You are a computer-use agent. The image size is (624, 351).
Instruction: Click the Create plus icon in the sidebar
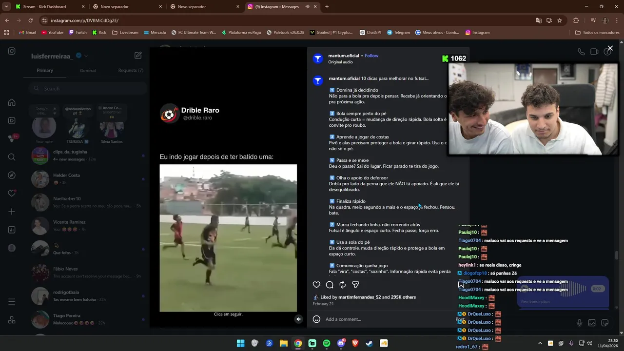[x=12, y=212]
